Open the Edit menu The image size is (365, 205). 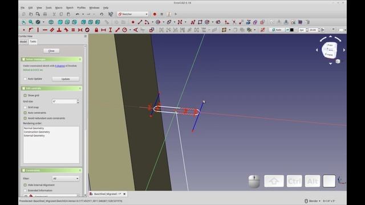click(30, 7)
